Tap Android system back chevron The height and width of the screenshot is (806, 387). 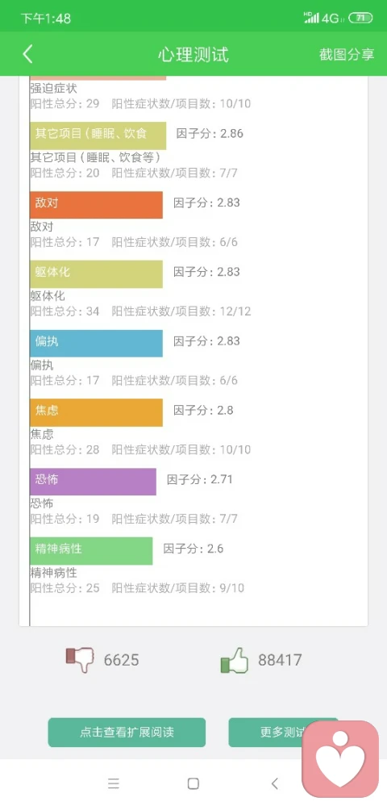(274, 783)
